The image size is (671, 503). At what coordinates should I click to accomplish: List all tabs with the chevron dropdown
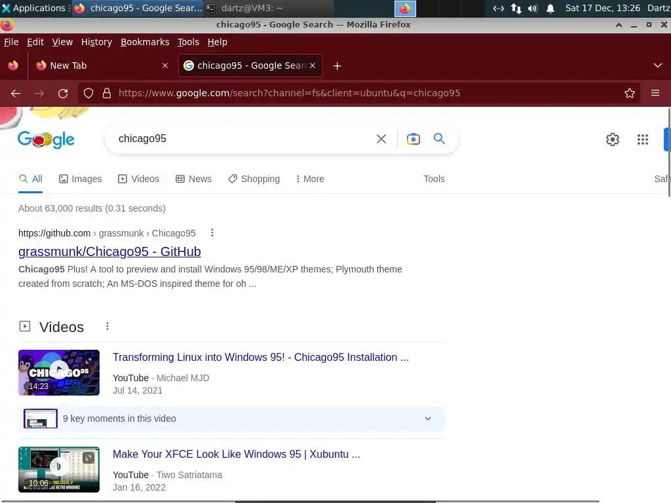(x=657, y=65)
